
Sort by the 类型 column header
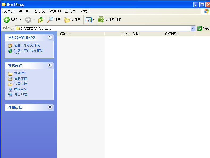click(146, 34)
